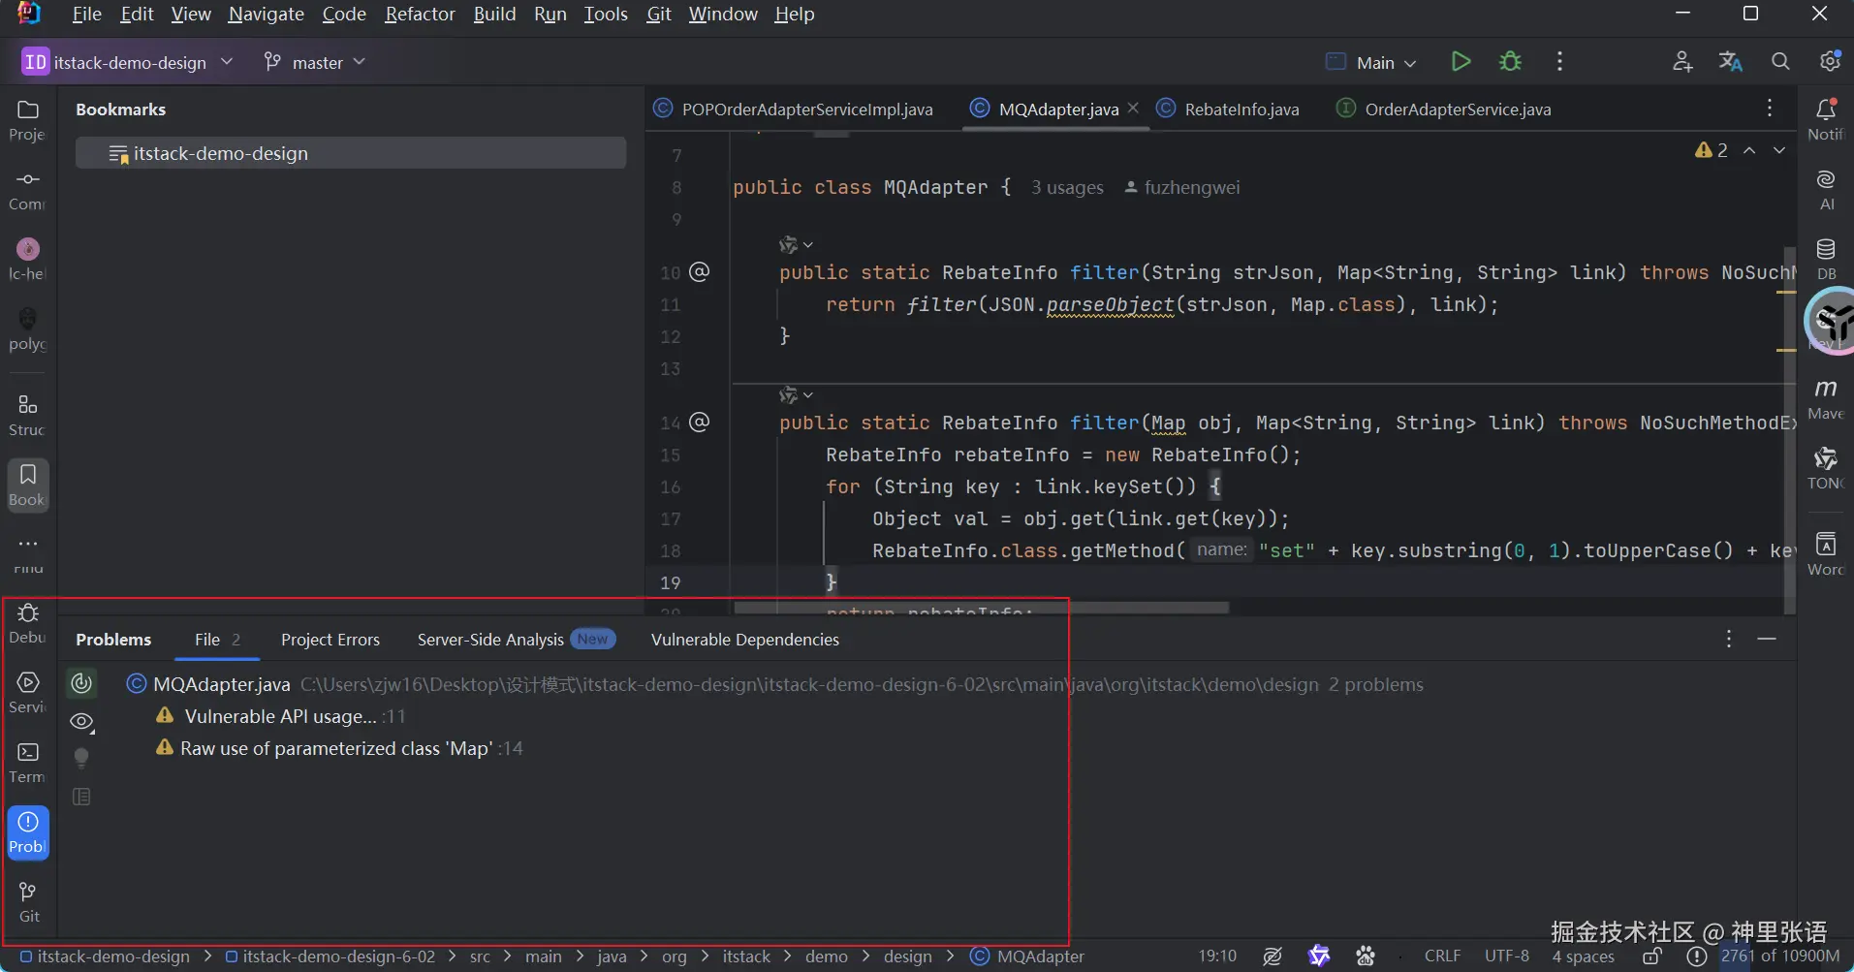Open the lc-help plugin tool window
Viewport: 1854px width, 972px height.
[28, 260]
